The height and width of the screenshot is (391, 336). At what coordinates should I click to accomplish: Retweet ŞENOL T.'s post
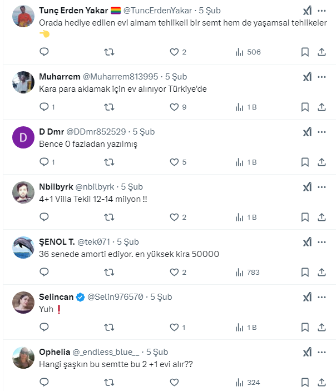[x=110, y=272]
